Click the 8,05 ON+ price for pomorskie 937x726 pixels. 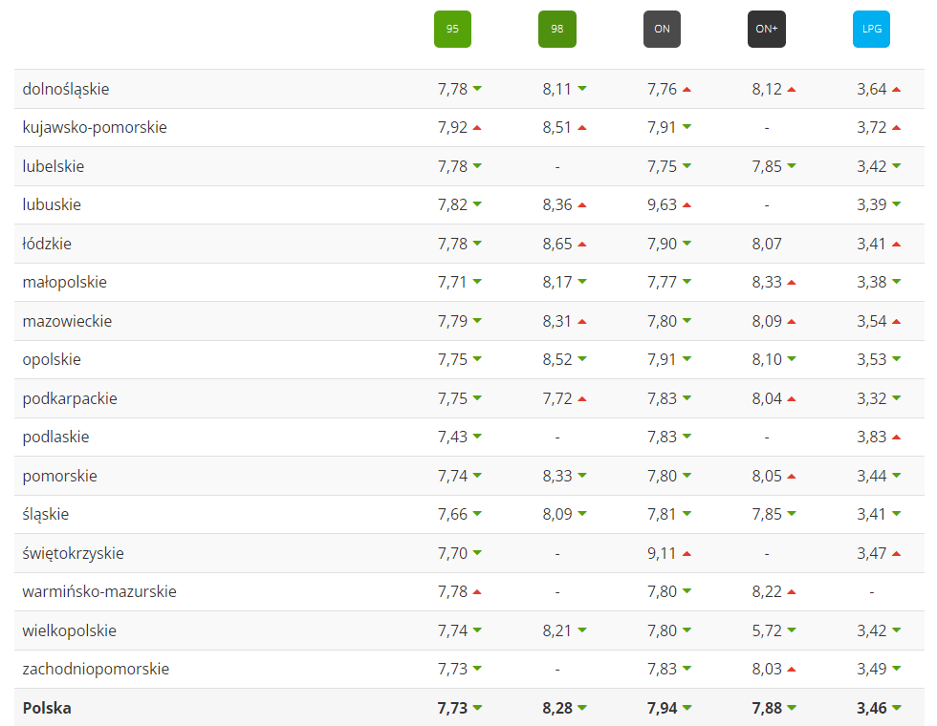pyautogui.click(x=767, y=476)
